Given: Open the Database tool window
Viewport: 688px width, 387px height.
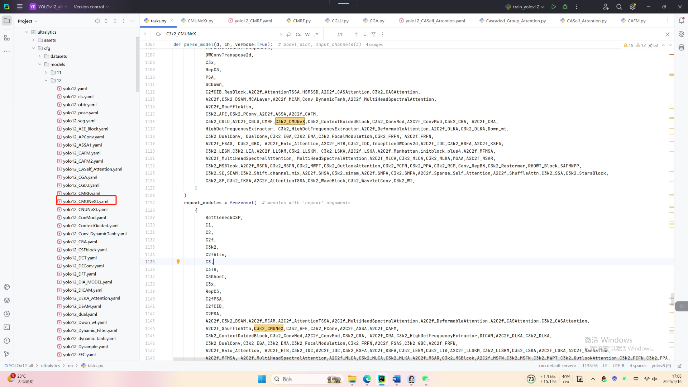Looking at the screenshot, I should coord(681,47).
